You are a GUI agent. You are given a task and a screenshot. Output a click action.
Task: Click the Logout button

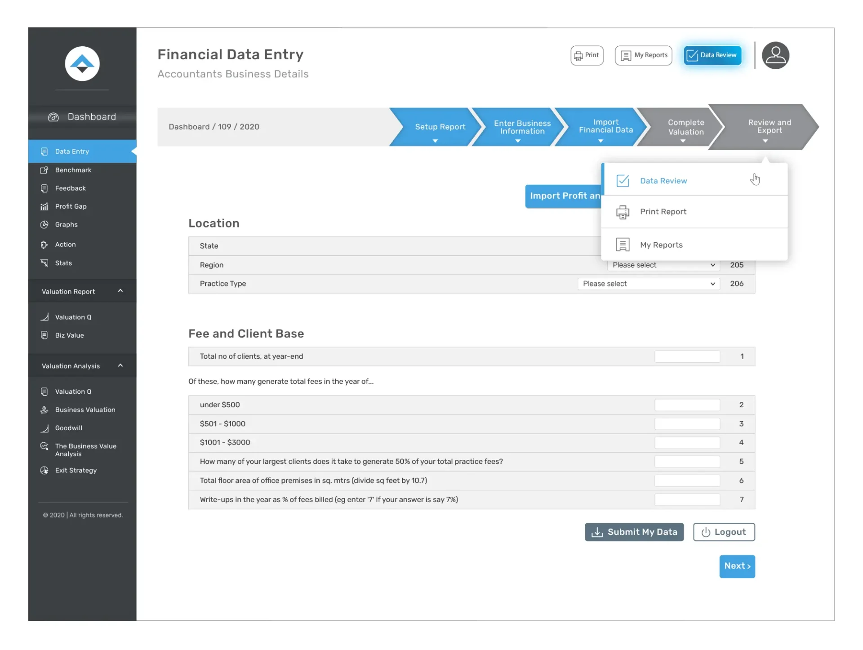[723, 532]
